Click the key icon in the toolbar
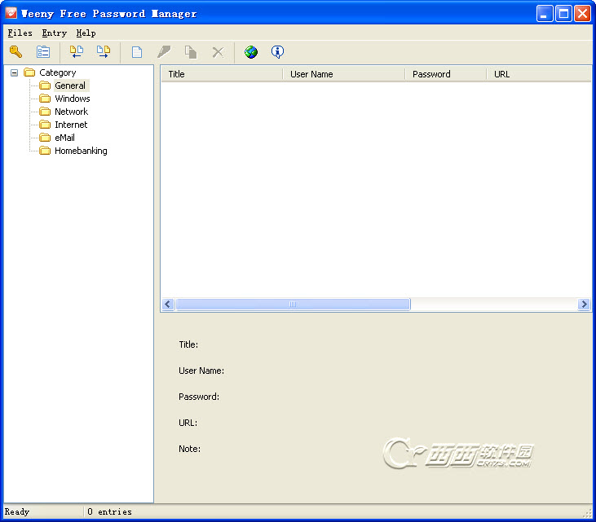The height and width of the screenshot is (522, 596). tap(15, 52)
